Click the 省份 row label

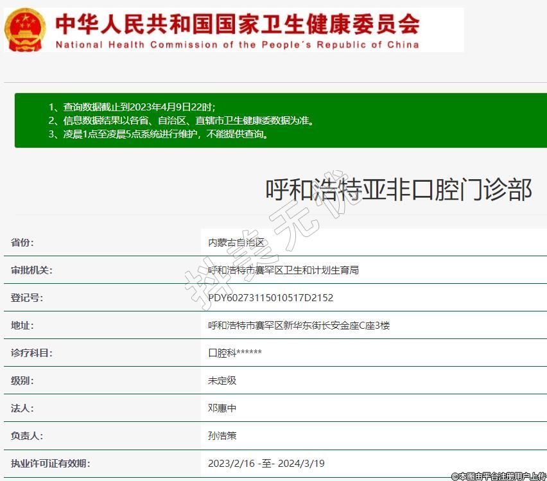pos(22,243)
